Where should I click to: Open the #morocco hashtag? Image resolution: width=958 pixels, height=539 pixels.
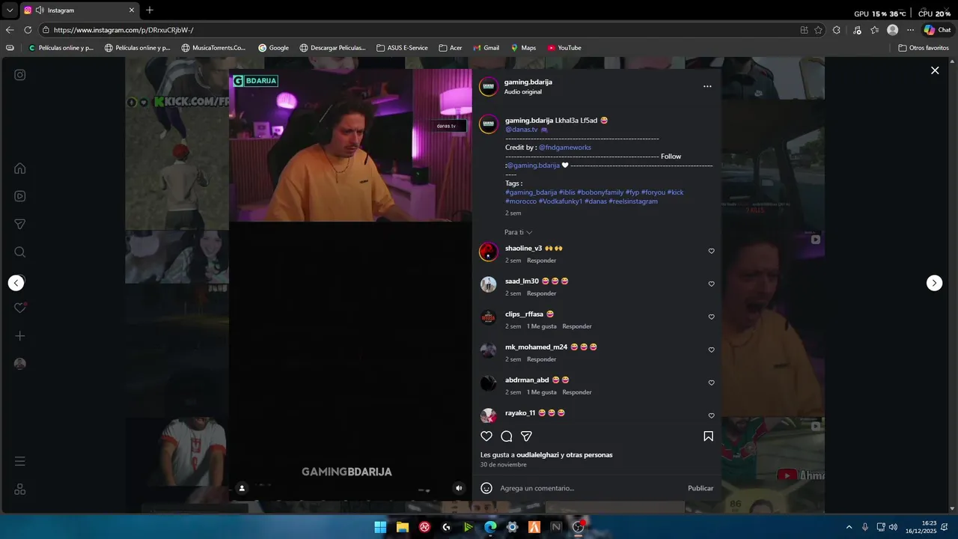point(521,201)
